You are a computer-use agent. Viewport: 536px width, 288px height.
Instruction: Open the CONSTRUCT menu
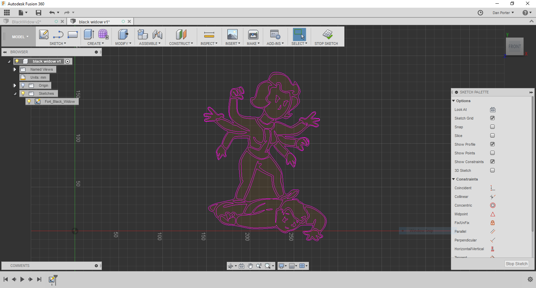coord(181,44)
